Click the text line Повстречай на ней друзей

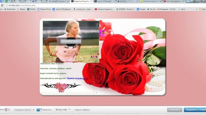click(x=53, y=78)
